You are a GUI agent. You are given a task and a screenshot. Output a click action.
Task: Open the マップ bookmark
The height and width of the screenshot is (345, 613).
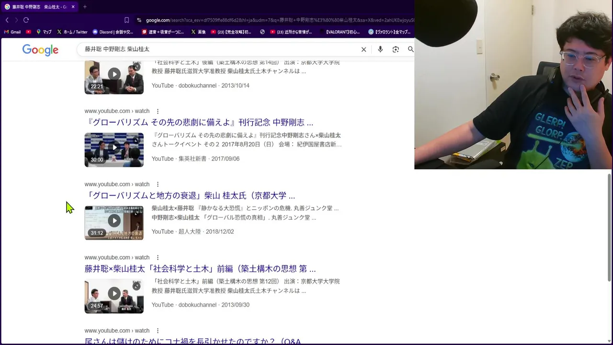click(44, 32)
